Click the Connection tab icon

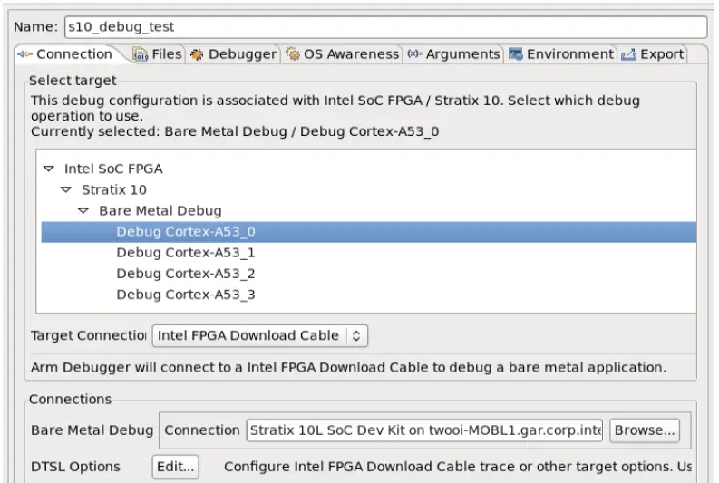click(x=24, y=54)
